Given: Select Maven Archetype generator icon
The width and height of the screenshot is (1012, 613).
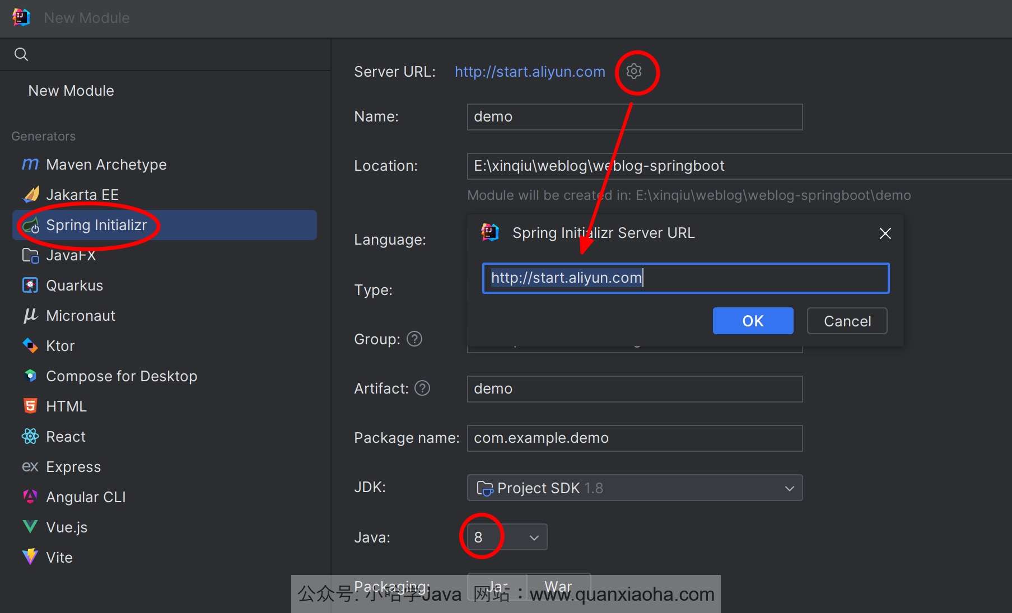Looking at the screenshot, I should (x=30, y=164).
